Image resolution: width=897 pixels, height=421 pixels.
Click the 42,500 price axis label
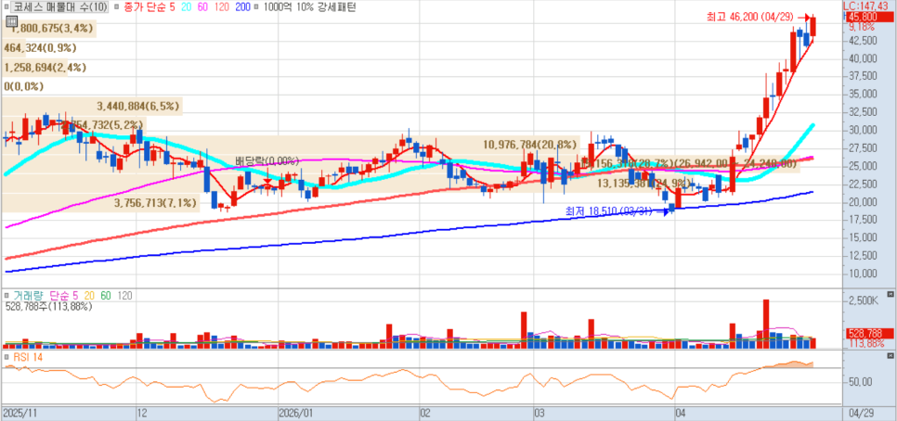863,41
